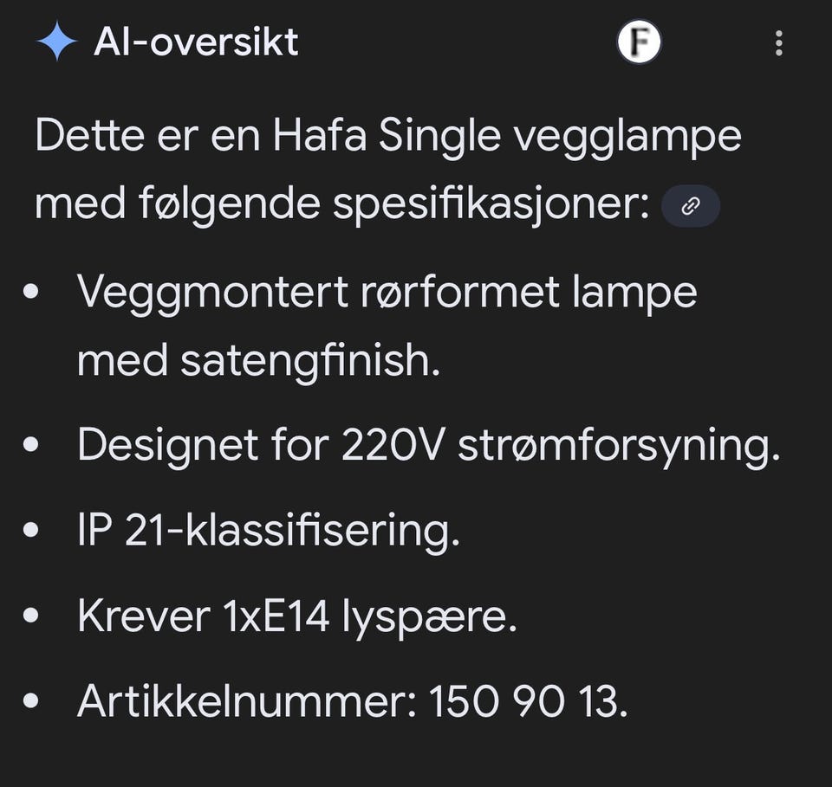Click bullet point before 'Krever 1xE14'

click(32, 617)
